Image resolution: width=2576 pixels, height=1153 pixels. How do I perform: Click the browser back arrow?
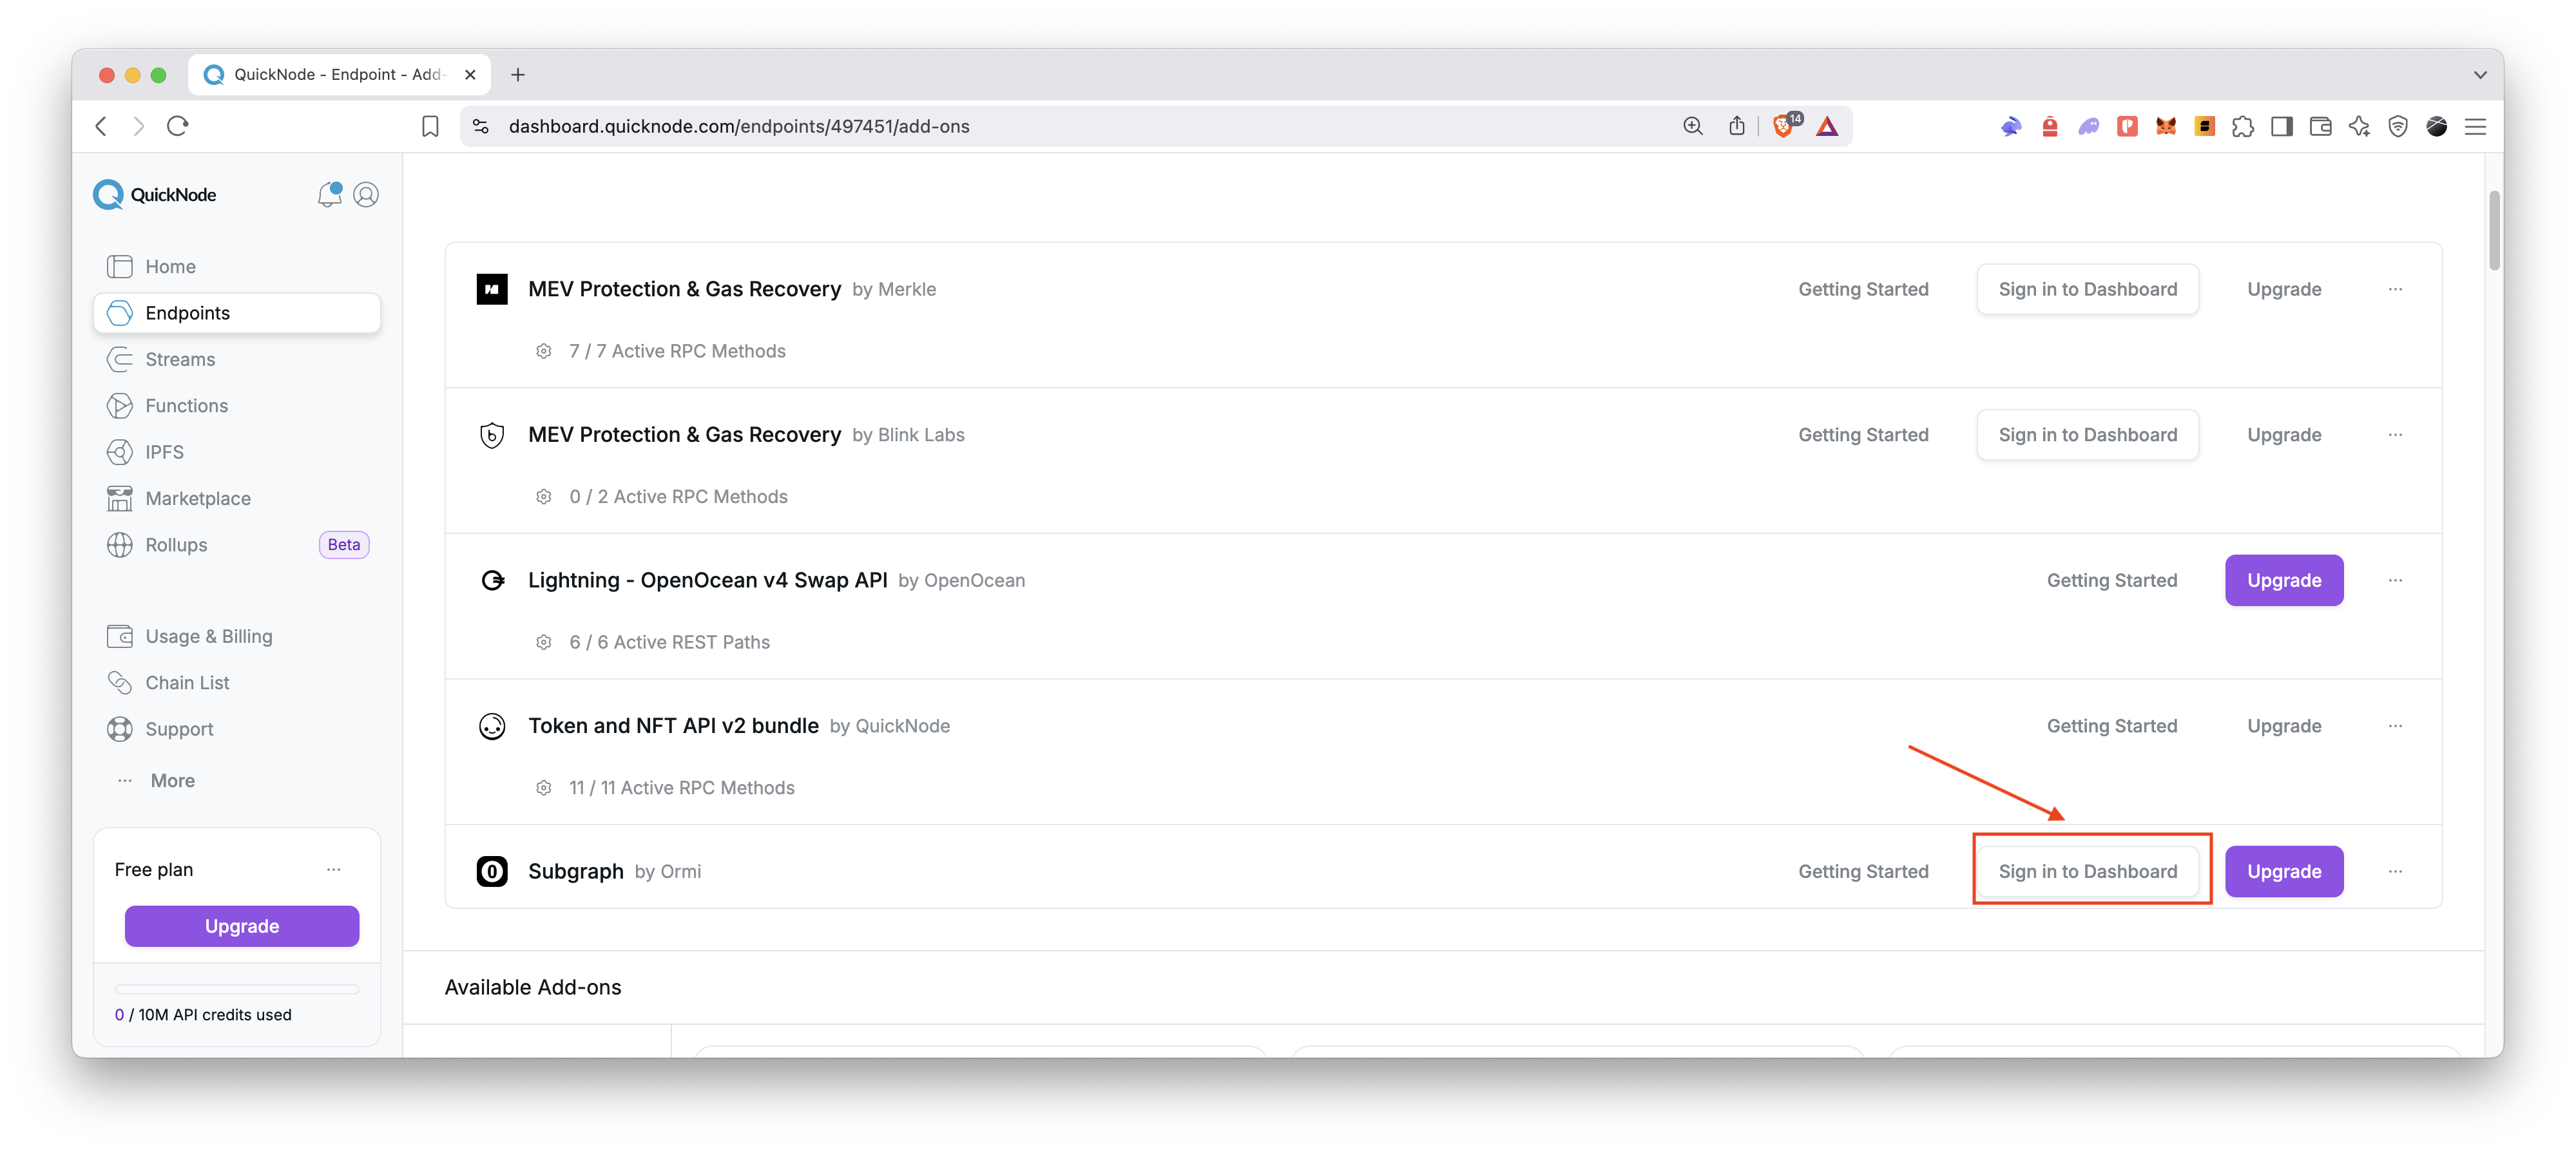(x=101, y=126)
